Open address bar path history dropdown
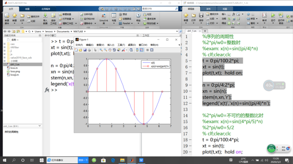 [177, 31]
